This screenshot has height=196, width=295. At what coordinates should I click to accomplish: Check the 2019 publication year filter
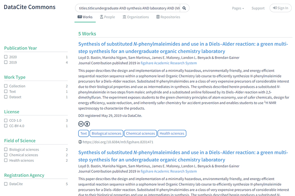[6, 63]
